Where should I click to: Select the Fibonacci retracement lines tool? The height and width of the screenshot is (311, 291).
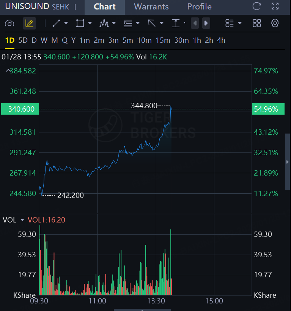click(x=128, y=23)
